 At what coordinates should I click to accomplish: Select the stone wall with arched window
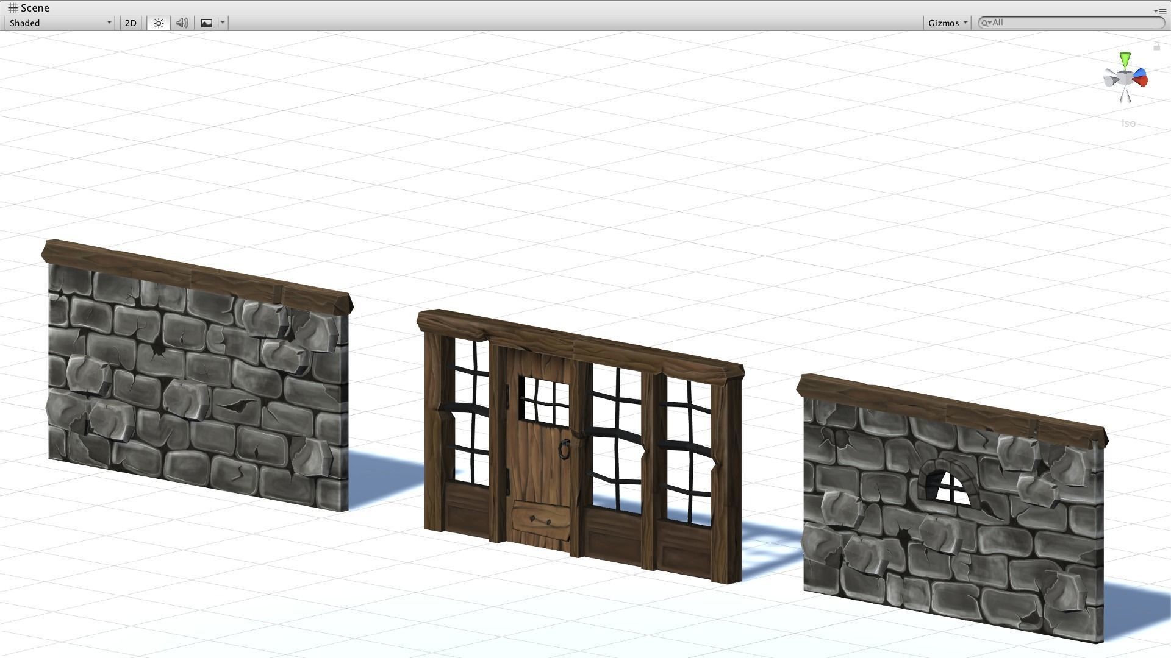tap(953, 509)
